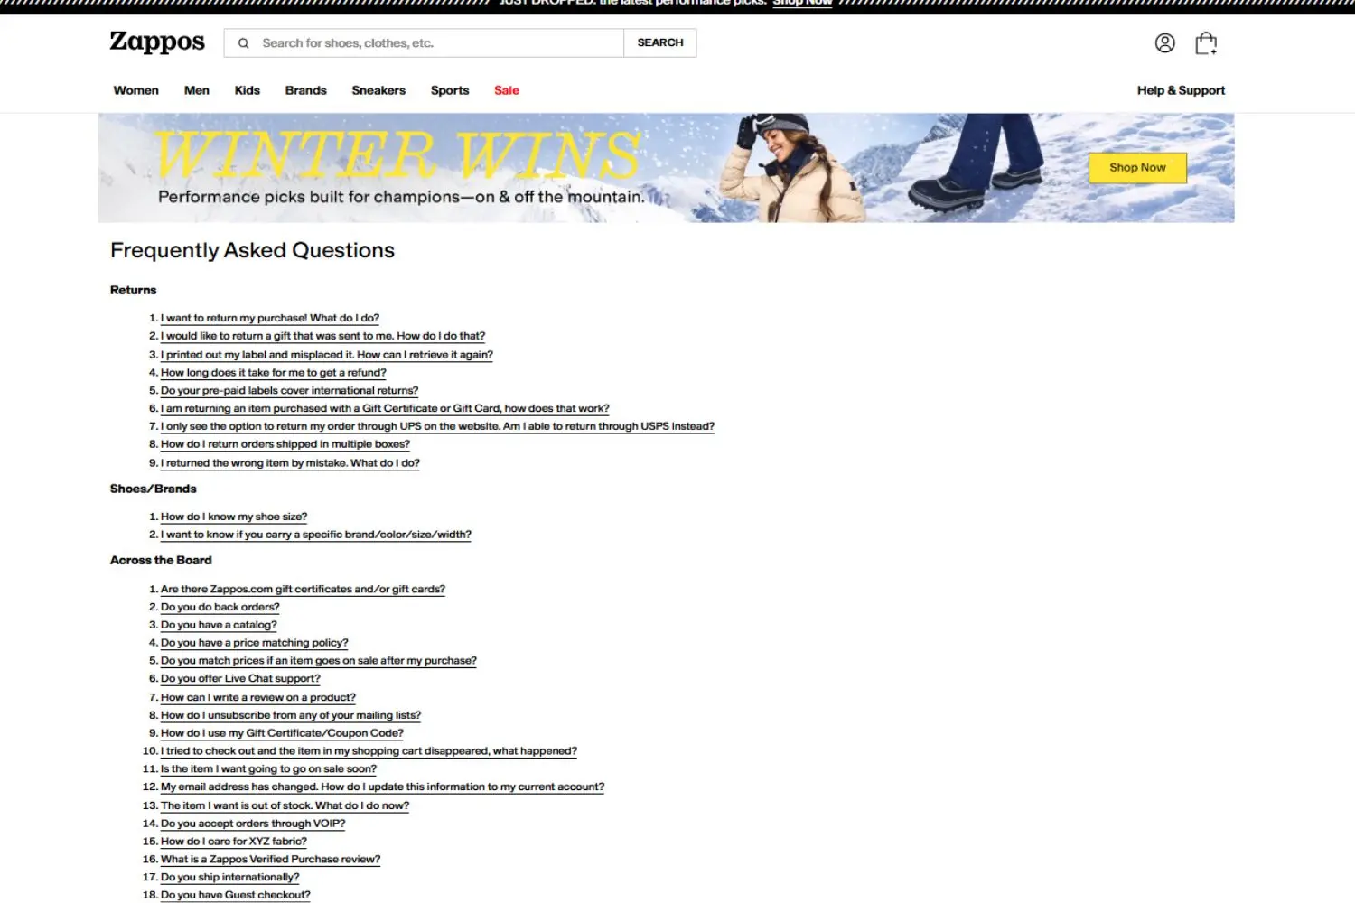This screenshot has width=1355, height=903.
Task: Open email address changed question
Action: (382, 787)
